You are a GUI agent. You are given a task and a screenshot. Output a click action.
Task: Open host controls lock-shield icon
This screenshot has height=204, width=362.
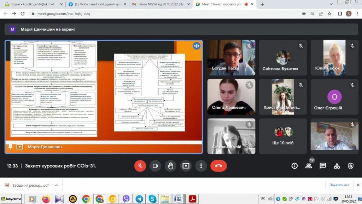[351, 166]
